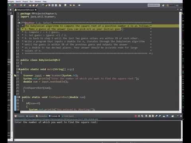Terminate the running program with red stop icon
Image resolution: width=191 pixels, height=143 pixels.
click(x=136, y=116)
